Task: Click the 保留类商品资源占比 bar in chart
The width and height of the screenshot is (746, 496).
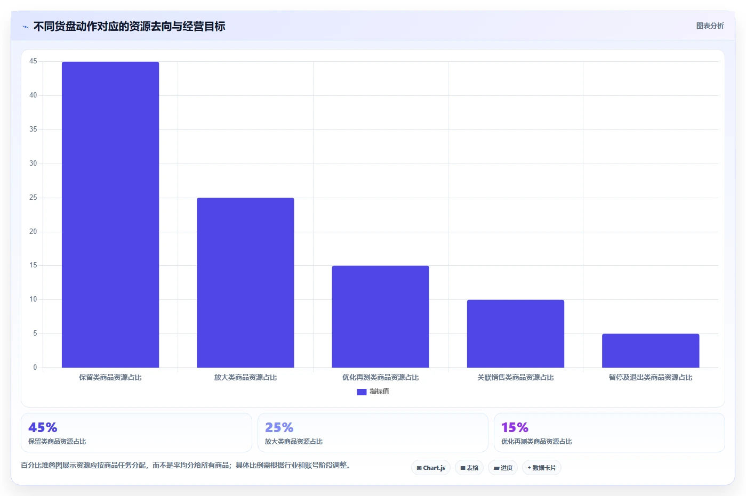Action: click(110, 215)
